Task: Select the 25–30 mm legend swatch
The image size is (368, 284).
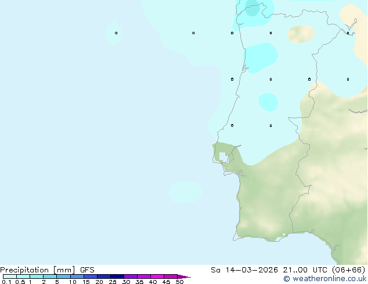Action: pos(117,276)
